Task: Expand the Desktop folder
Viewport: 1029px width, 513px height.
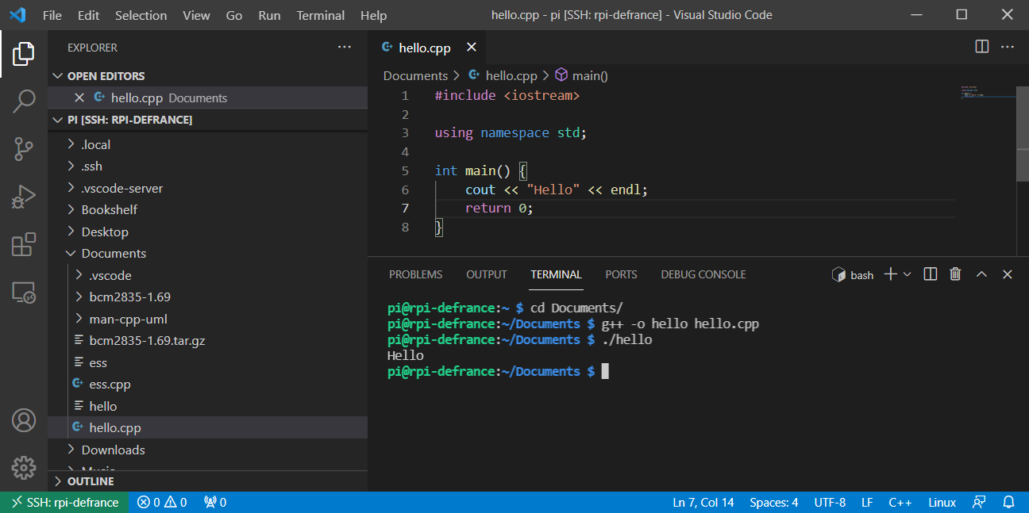Action: (x=207, y=232)
